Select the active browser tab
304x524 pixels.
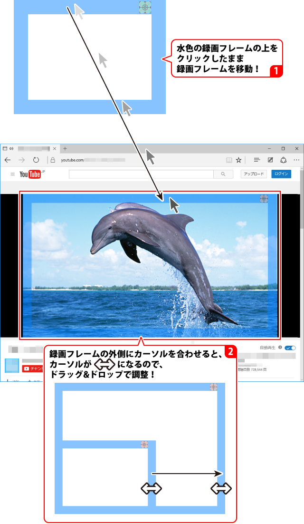[x=30, y=148]
